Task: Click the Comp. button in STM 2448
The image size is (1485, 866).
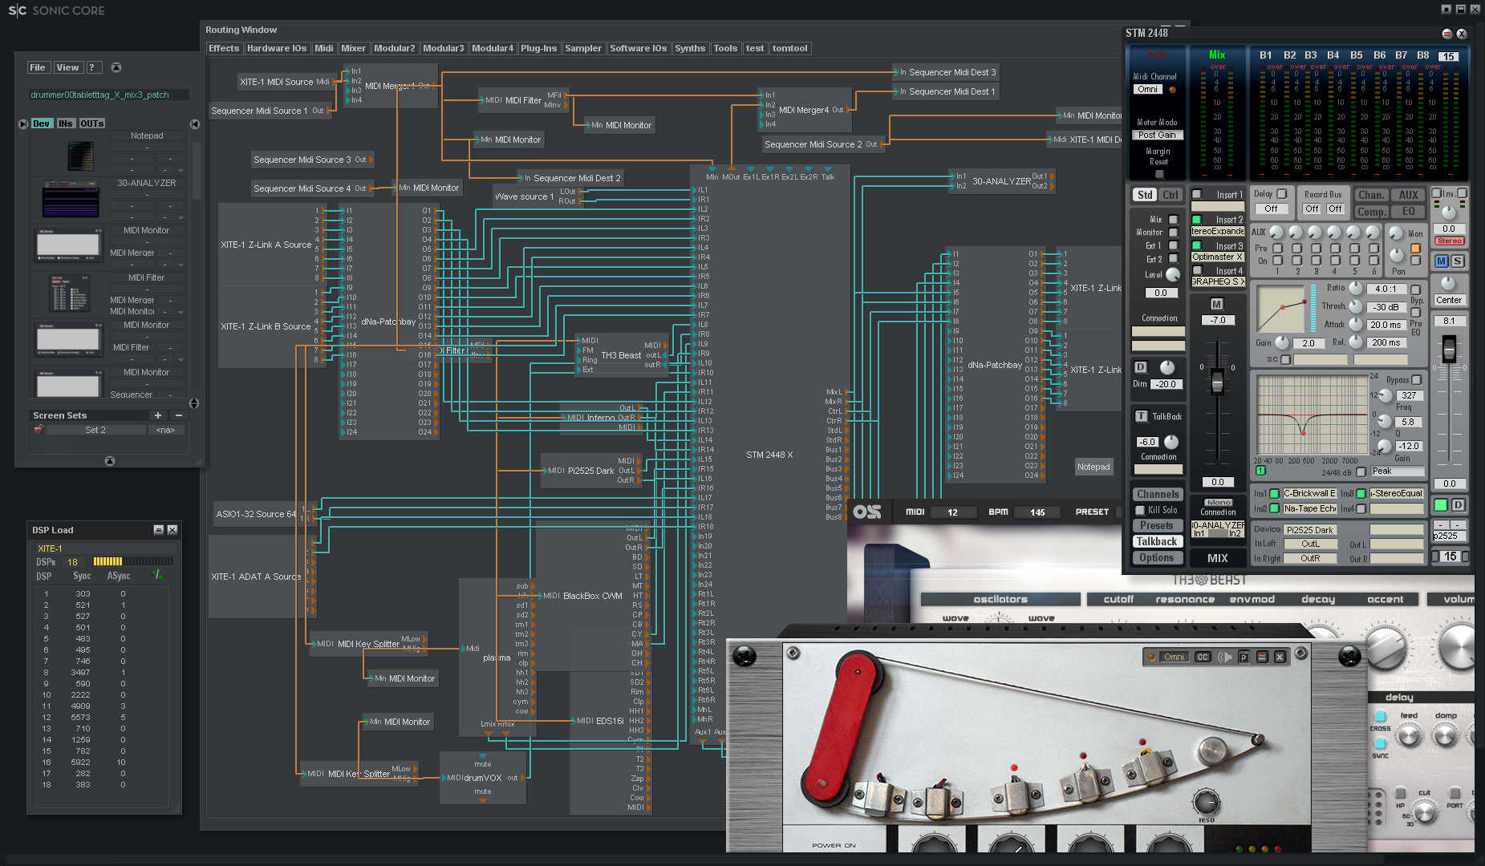Action: click(x=1372, y=212)
